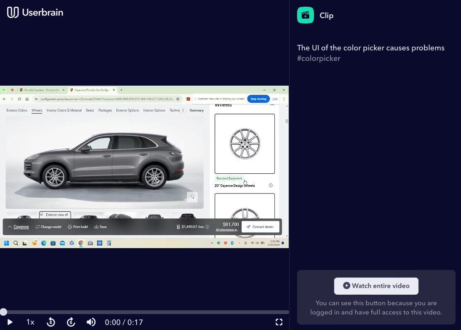Screen dimensions: 461x330
Task: Click the $81,700 price text
Action: [x=231, y=225]
